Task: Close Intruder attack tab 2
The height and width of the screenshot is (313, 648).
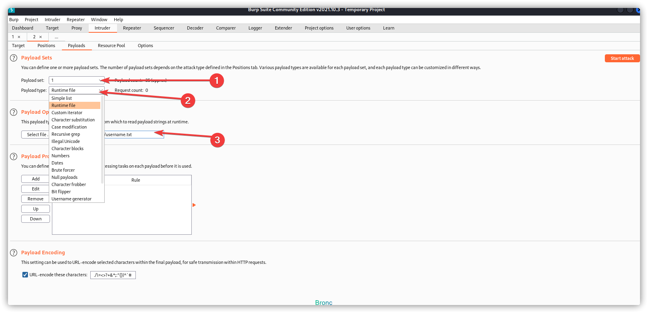Action: pyautogui.click(x=40, y=37)
